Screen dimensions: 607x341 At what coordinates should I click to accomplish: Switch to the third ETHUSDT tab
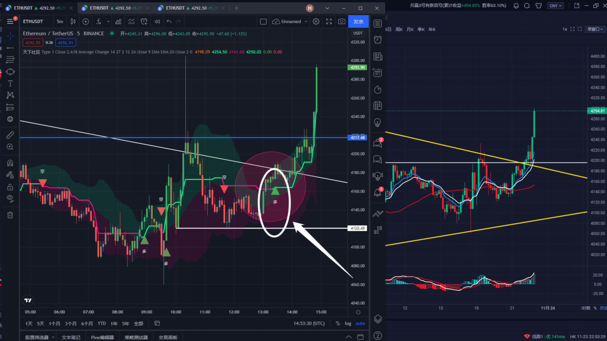point(191,8)
